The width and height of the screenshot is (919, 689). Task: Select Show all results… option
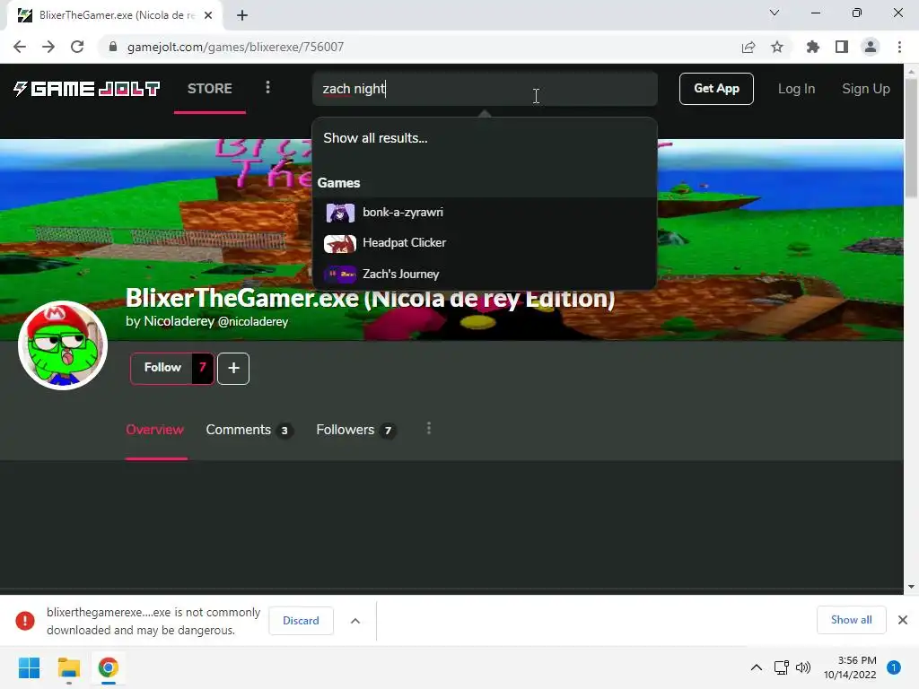coord(484,138)
